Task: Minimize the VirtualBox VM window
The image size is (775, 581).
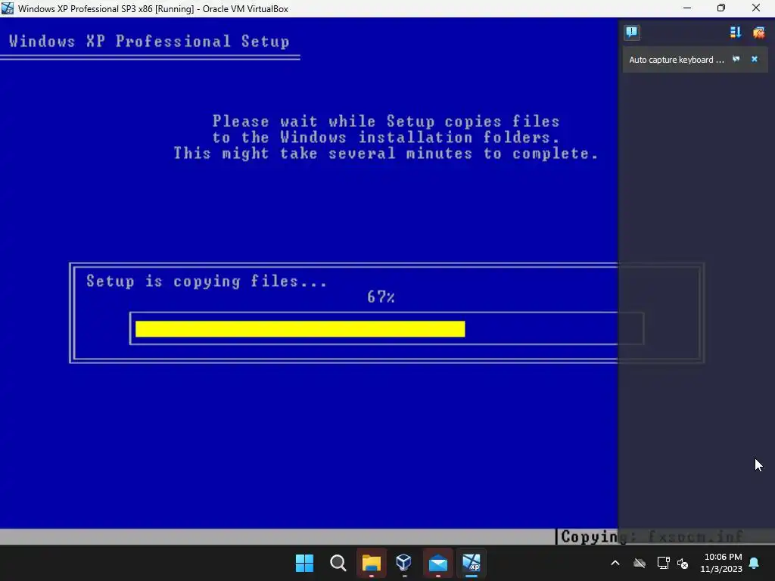Action: (687, 8)
